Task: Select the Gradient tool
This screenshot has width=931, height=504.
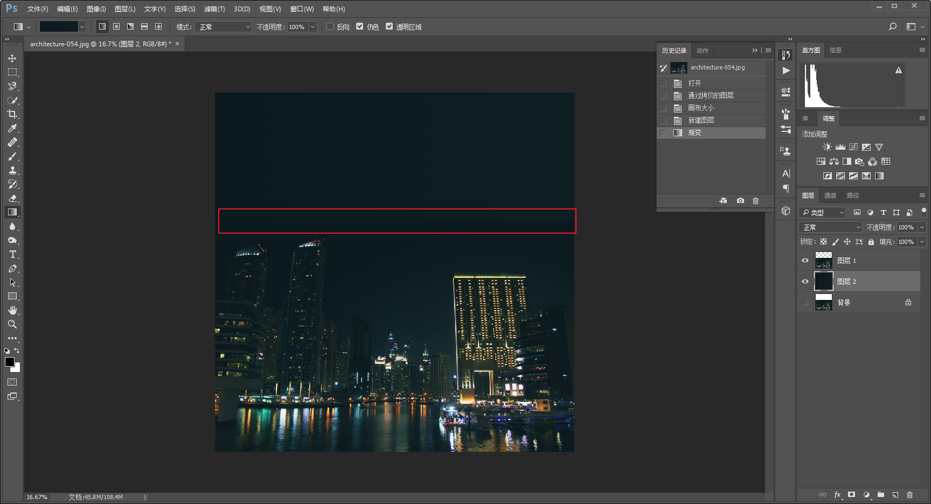Action: coord(12,212)
